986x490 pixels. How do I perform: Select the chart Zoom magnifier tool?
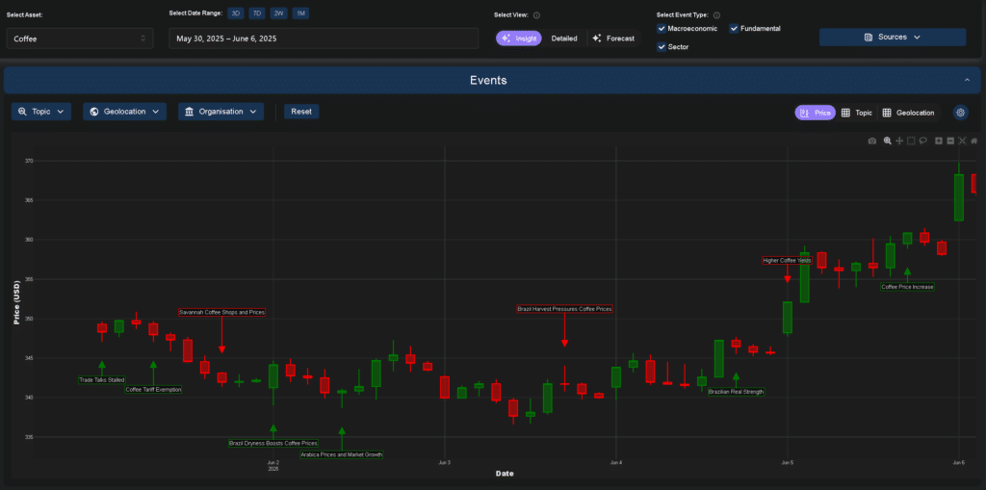point(887,141)
